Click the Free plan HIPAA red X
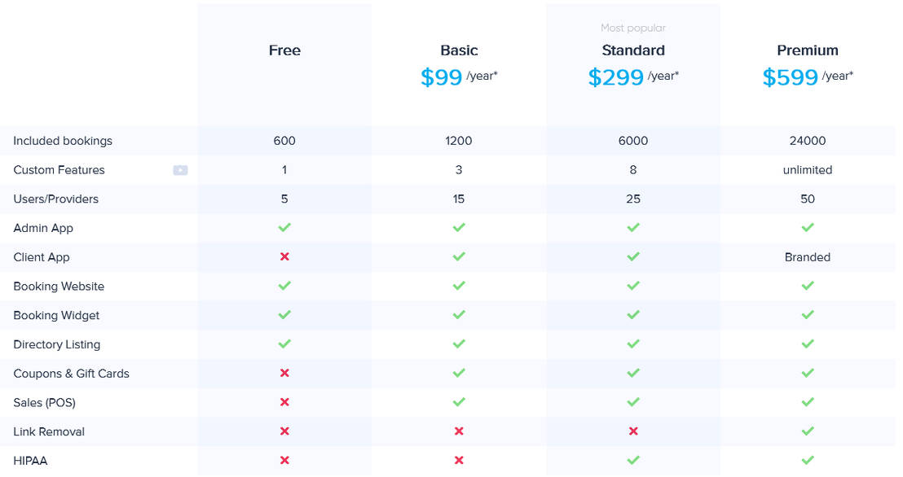This screenshot has height=477, width=903. [284, 461]
